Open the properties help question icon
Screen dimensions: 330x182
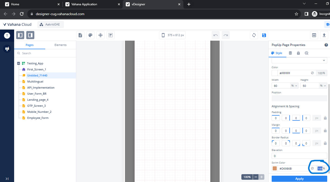click(326, 45)
